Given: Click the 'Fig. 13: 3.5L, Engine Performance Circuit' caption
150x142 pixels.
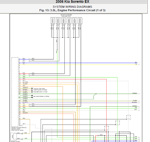Looking at the screenshot, I should (72, 10).
